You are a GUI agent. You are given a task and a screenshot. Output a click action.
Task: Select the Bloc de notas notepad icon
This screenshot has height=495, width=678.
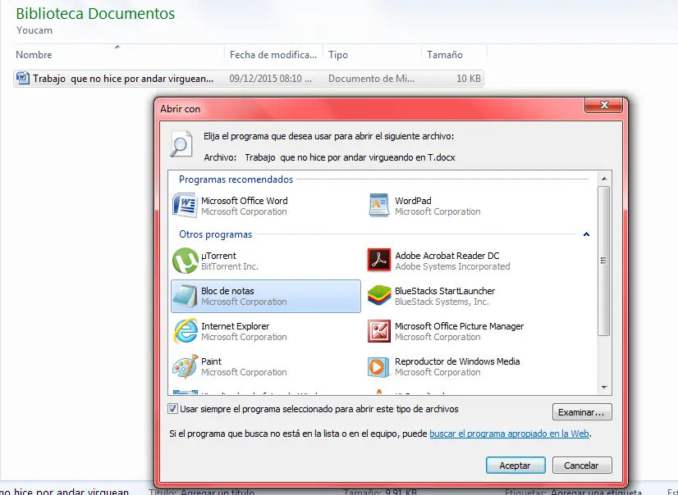pyautogui.click(x=185, y=296)
